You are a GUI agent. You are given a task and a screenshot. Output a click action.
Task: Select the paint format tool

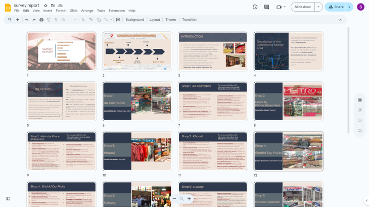49,20
